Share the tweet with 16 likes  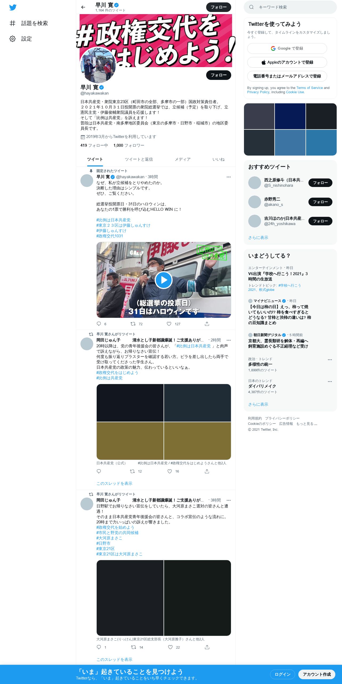[x=207, y=471]
